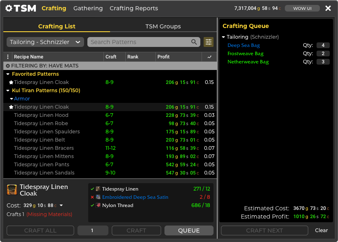Select the Tidespray Linen Spaulders recipe
Screen dimensions: 338x242
point(110,132)
